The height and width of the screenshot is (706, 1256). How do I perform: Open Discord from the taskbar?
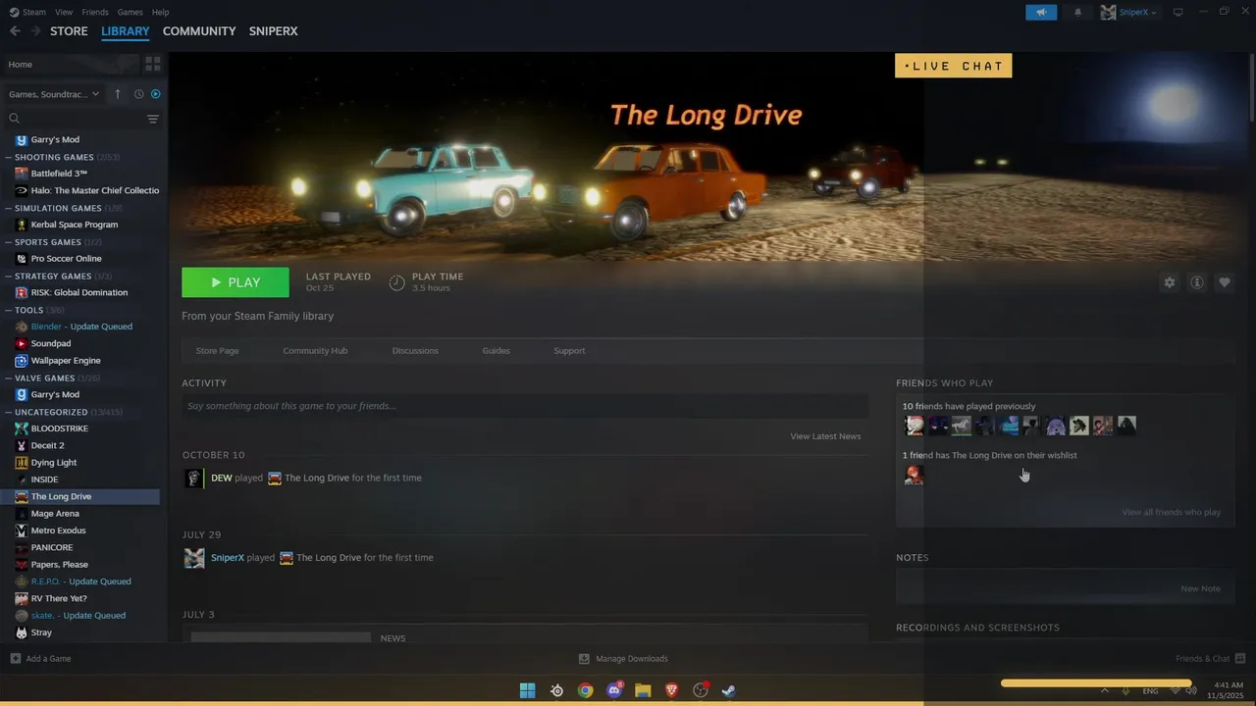click(x=614, y=690)
